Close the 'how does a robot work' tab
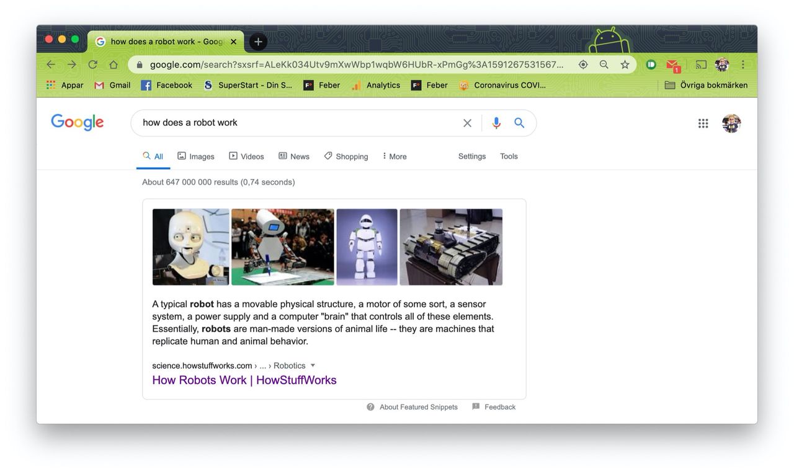Screen dimensions: 794x472 click(x=233, y=42)
